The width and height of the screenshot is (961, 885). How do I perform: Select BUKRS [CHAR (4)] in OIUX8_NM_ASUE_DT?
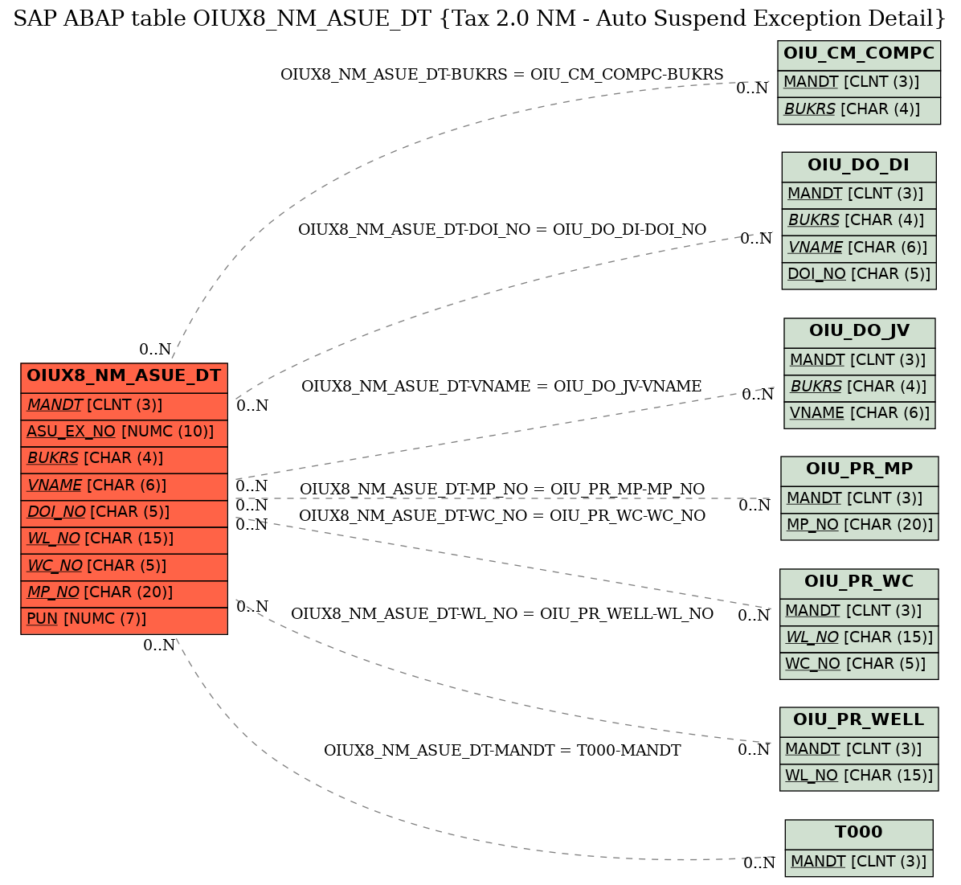[124, 459]
